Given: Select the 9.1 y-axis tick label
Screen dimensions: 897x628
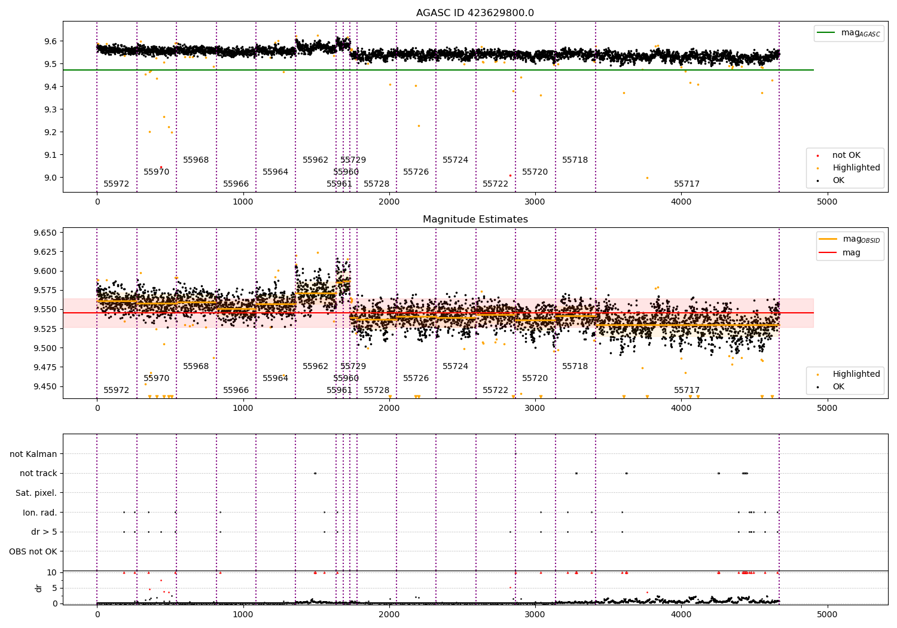Looking at the screenshot, I should pyautogui.click(x=50, y=155).
